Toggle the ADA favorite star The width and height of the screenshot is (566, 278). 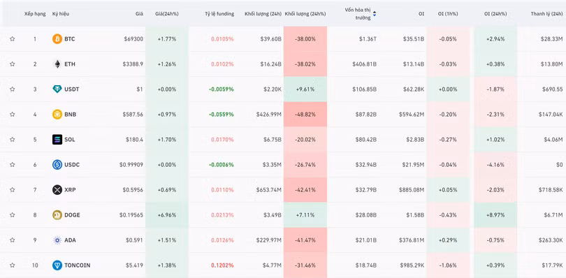point(13,240)
